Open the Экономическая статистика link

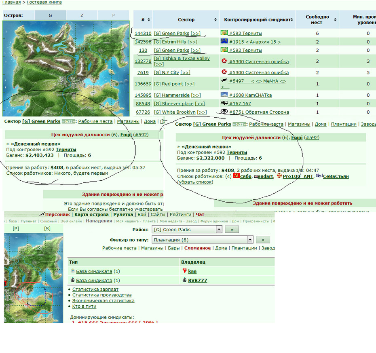tap(104, 300)
